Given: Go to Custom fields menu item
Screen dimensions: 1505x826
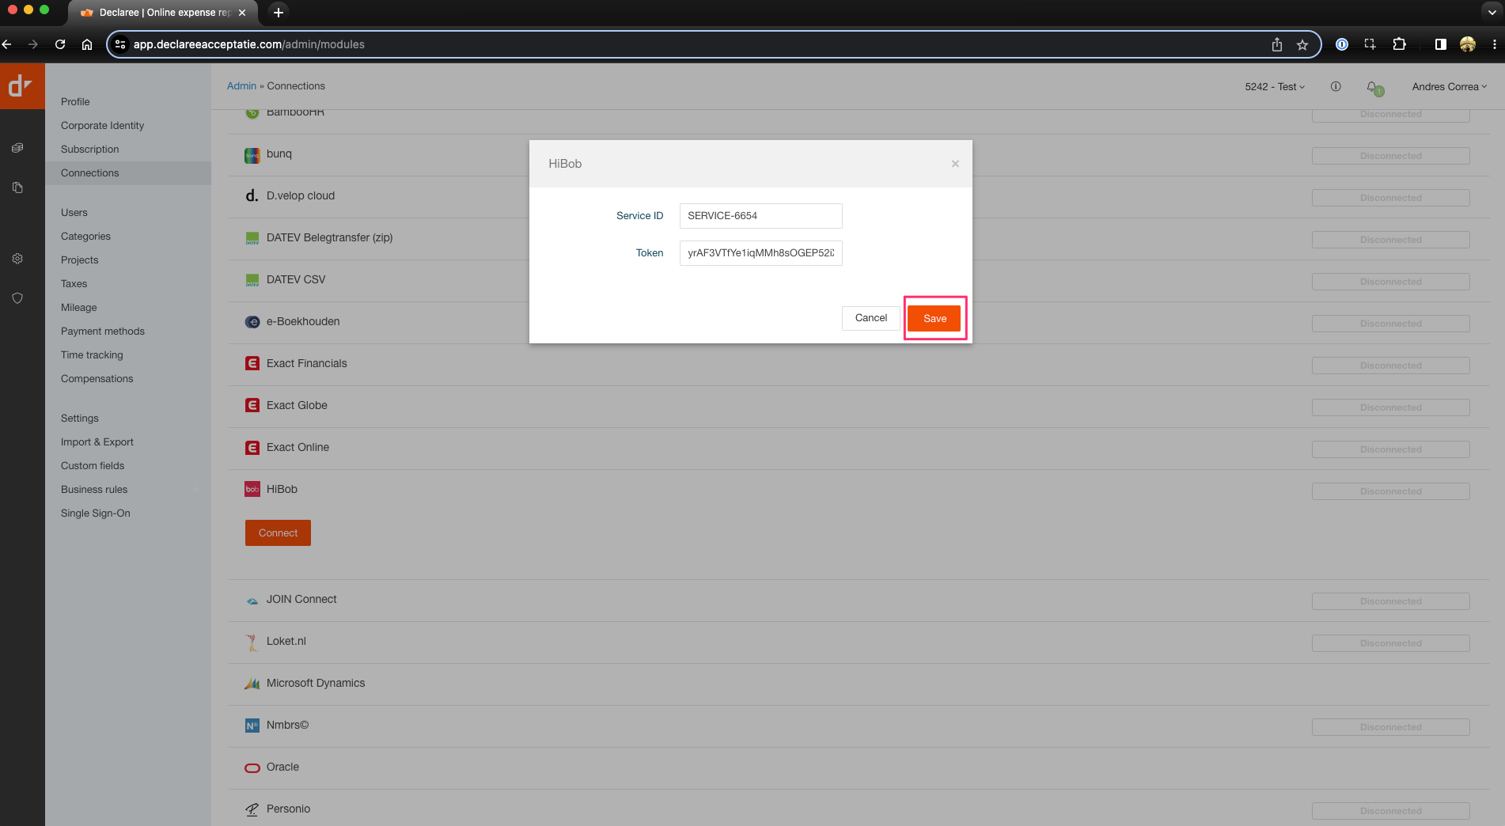Looking at the screenshot, I should 93,466.
